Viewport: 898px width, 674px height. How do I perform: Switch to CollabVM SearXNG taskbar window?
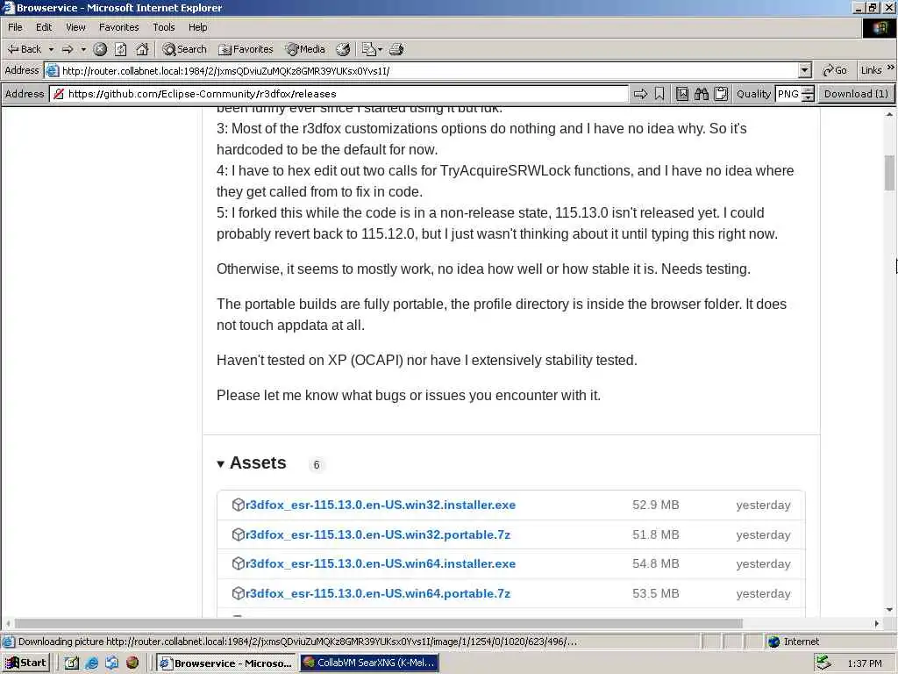coord(369,663)
